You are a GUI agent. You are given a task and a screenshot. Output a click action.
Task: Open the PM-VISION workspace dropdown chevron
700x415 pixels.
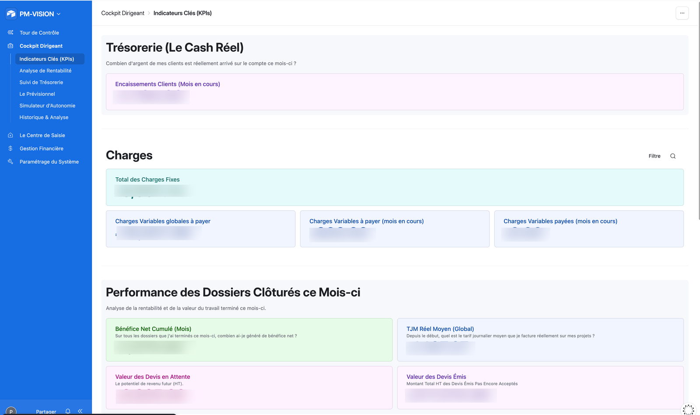[59, 14]
